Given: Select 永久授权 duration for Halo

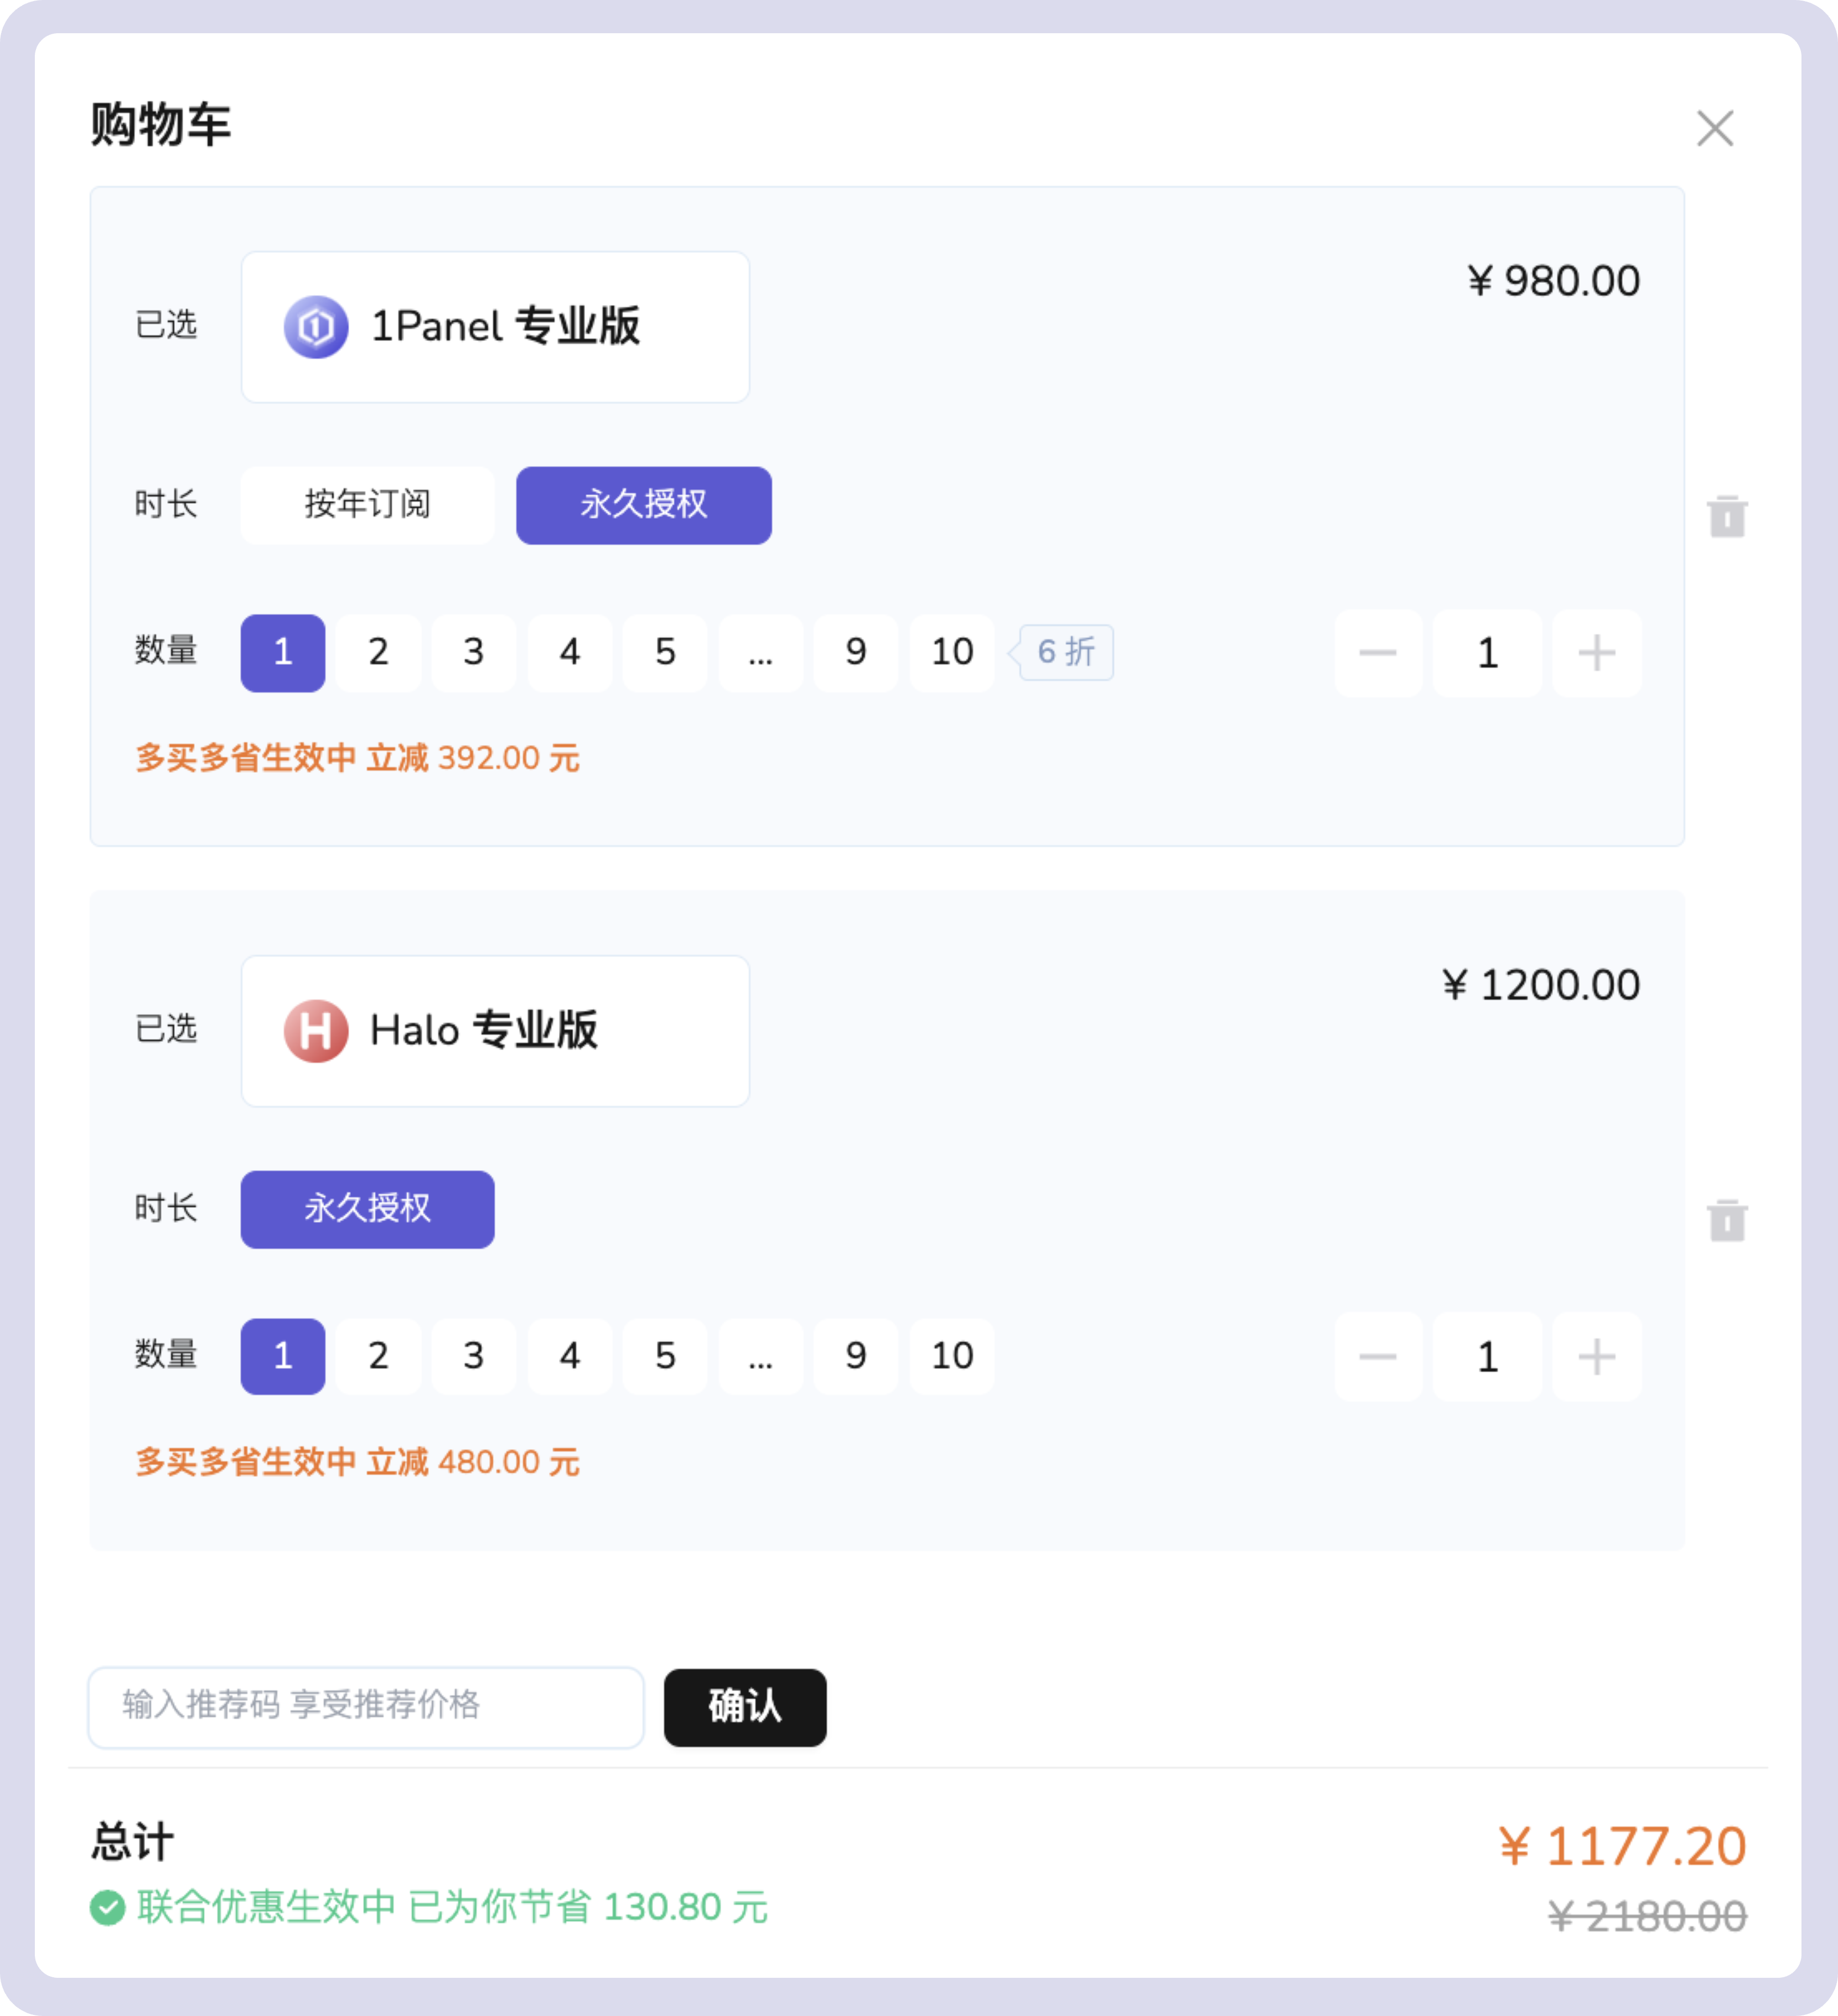Looking at the screenshot, I should pos(367,1209).
